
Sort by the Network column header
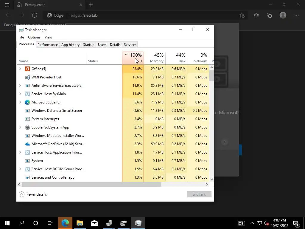click(x=198, y=58)
